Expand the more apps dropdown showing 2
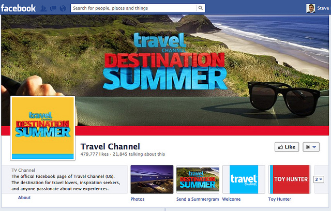331x211 pixels. [x=319, y=179]
